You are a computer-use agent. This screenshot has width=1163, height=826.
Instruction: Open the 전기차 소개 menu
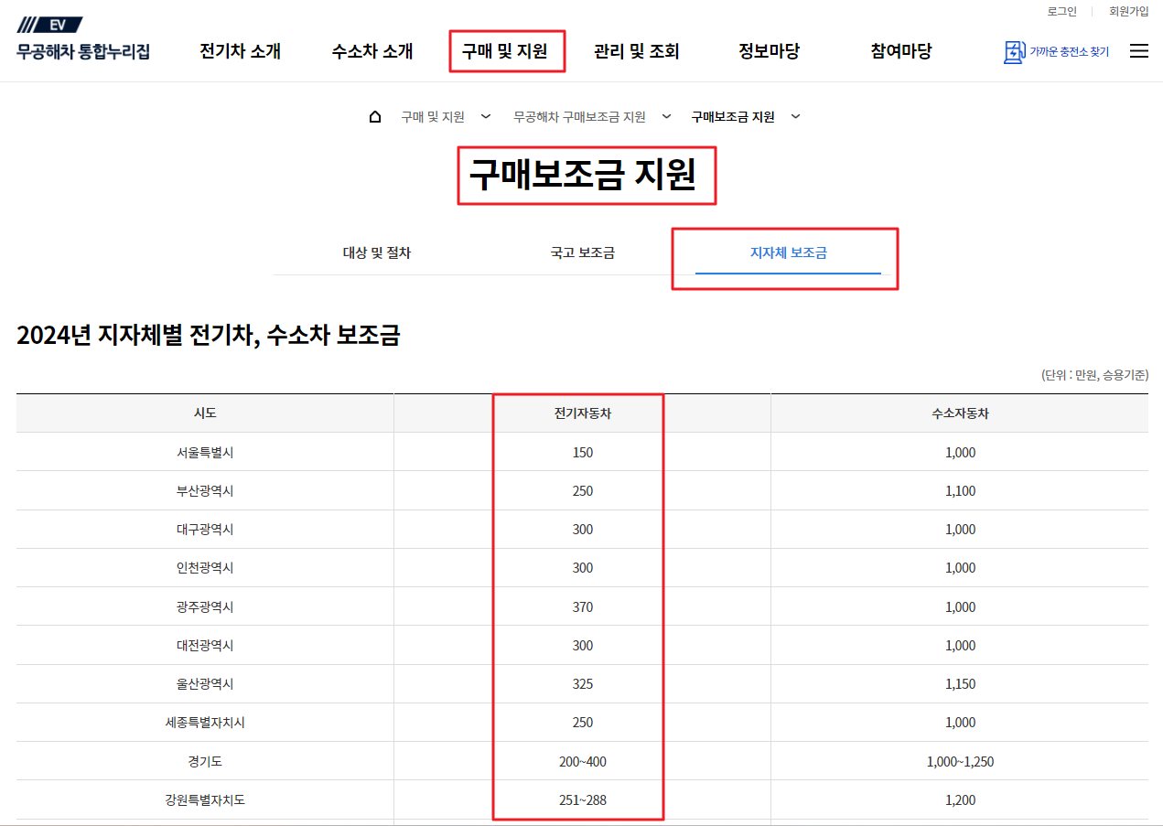[x=238, y=52]
